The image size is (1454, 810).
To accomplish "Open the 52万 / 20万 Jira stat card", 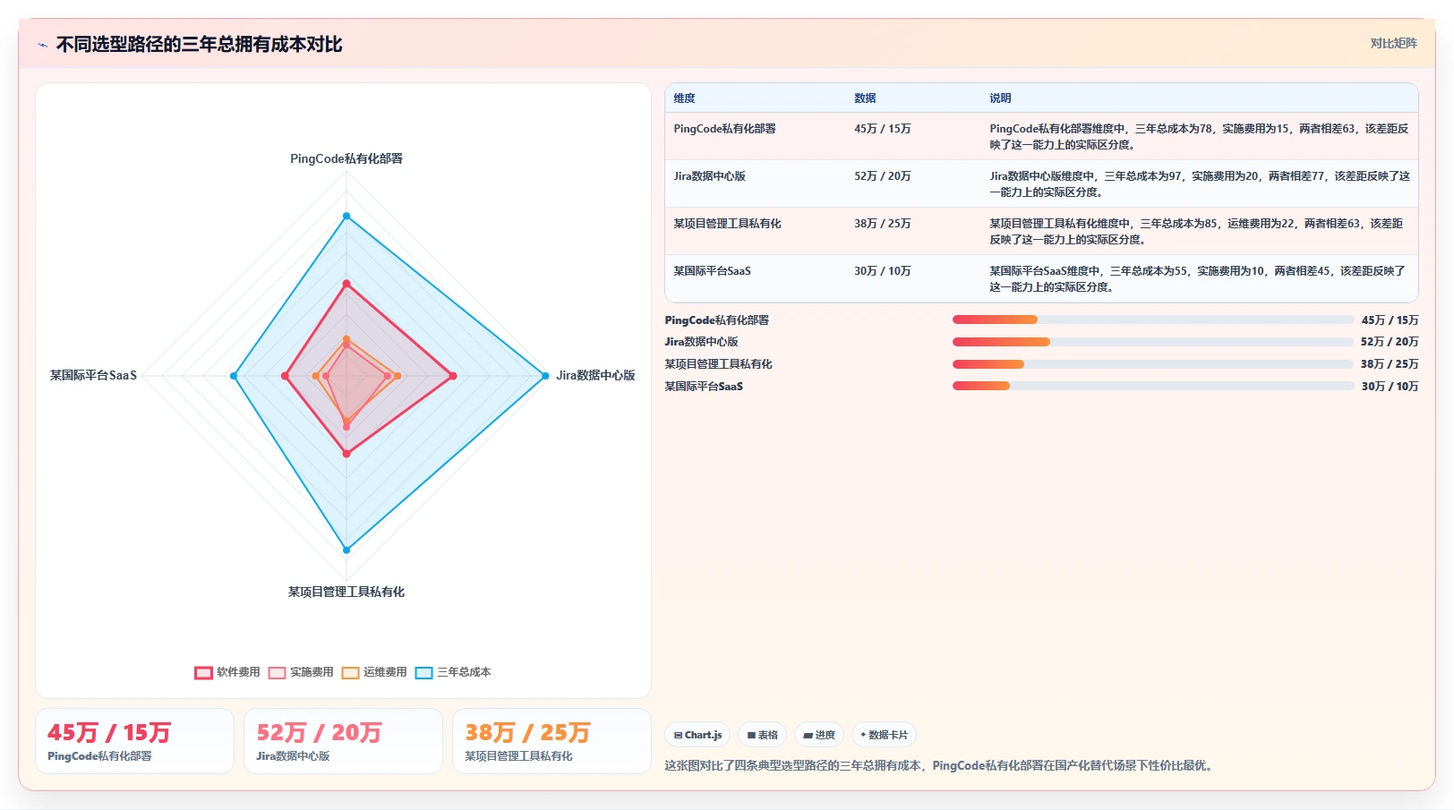I will (x=343, y=741).
